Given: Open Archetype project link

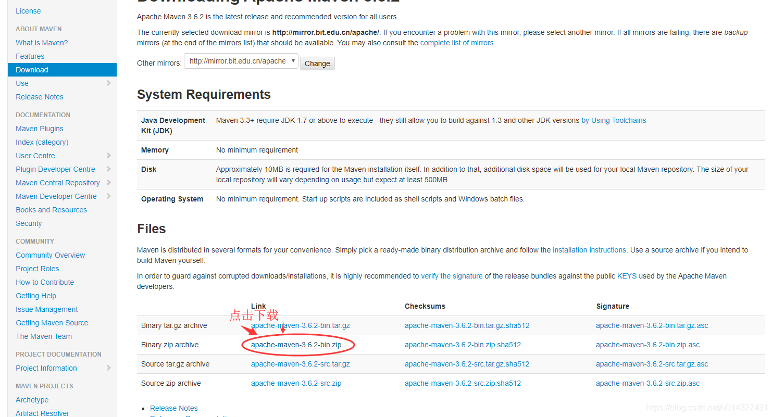Looking at the screenshot, I should coord(32,400).
